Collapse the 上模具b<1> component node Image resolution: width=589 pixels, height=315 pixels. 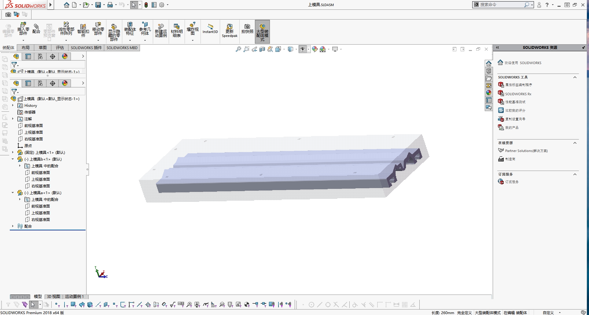tap(13, 159)
